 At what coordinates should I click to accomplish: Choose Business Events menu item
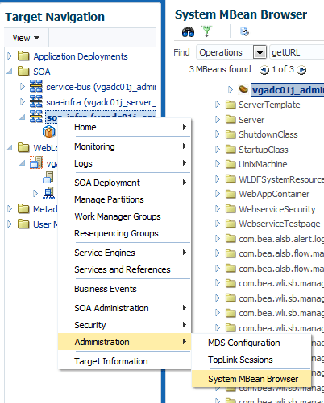[x=124, y=289]
